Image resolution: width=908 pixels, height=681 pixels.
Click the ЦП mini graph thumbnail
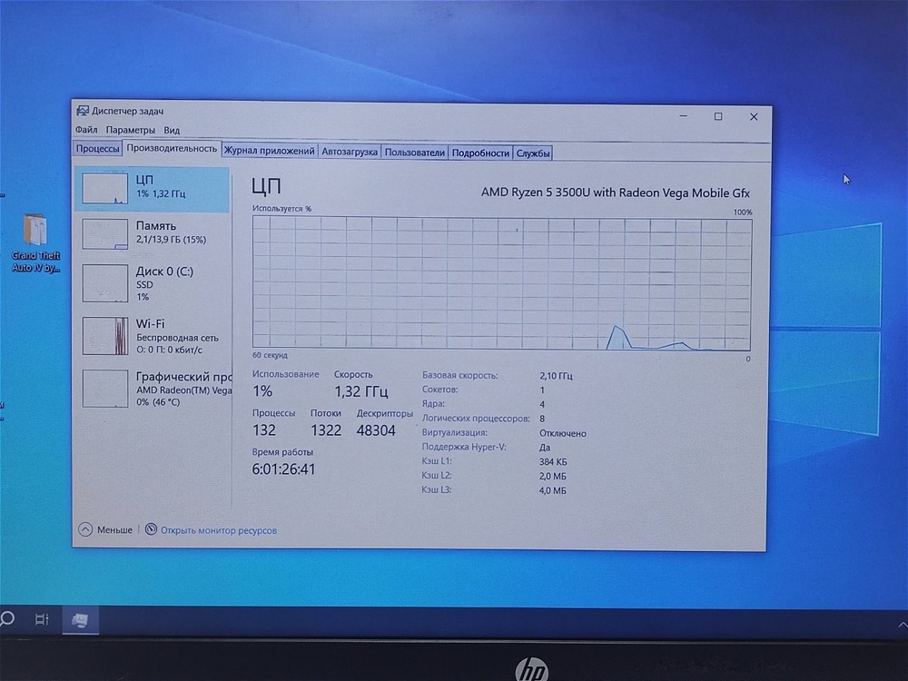pos(104,188)
